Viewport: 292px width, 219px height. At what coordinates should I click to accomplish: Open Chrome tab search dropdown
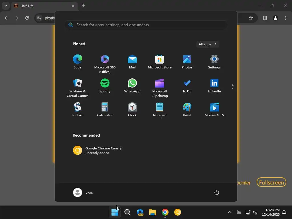tap(6, 6)
